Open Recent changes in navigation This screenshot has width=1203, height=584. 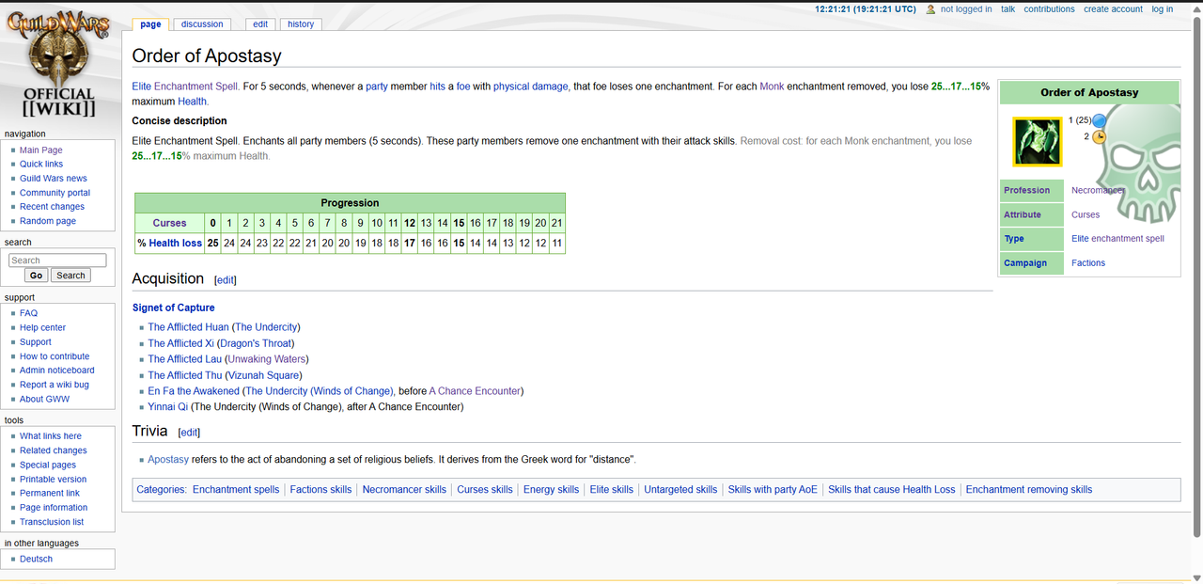[52, 207]
